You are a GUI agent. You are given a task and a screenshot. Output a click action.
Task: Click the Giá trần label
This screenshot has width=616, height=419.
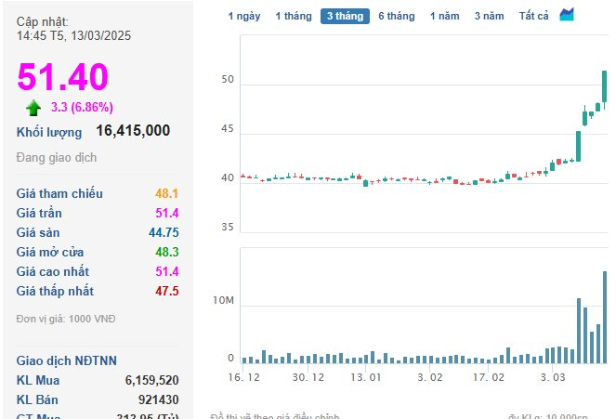click(x=39, y=214)
